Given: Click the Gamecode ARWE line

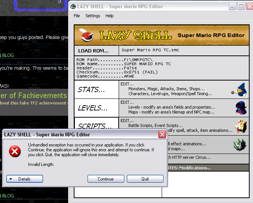Looking at the screenshot, I should click(x=105, y=76).
